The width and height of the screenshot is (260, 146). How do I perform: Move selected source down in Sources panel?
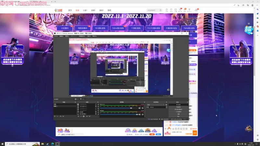point(90,116)
